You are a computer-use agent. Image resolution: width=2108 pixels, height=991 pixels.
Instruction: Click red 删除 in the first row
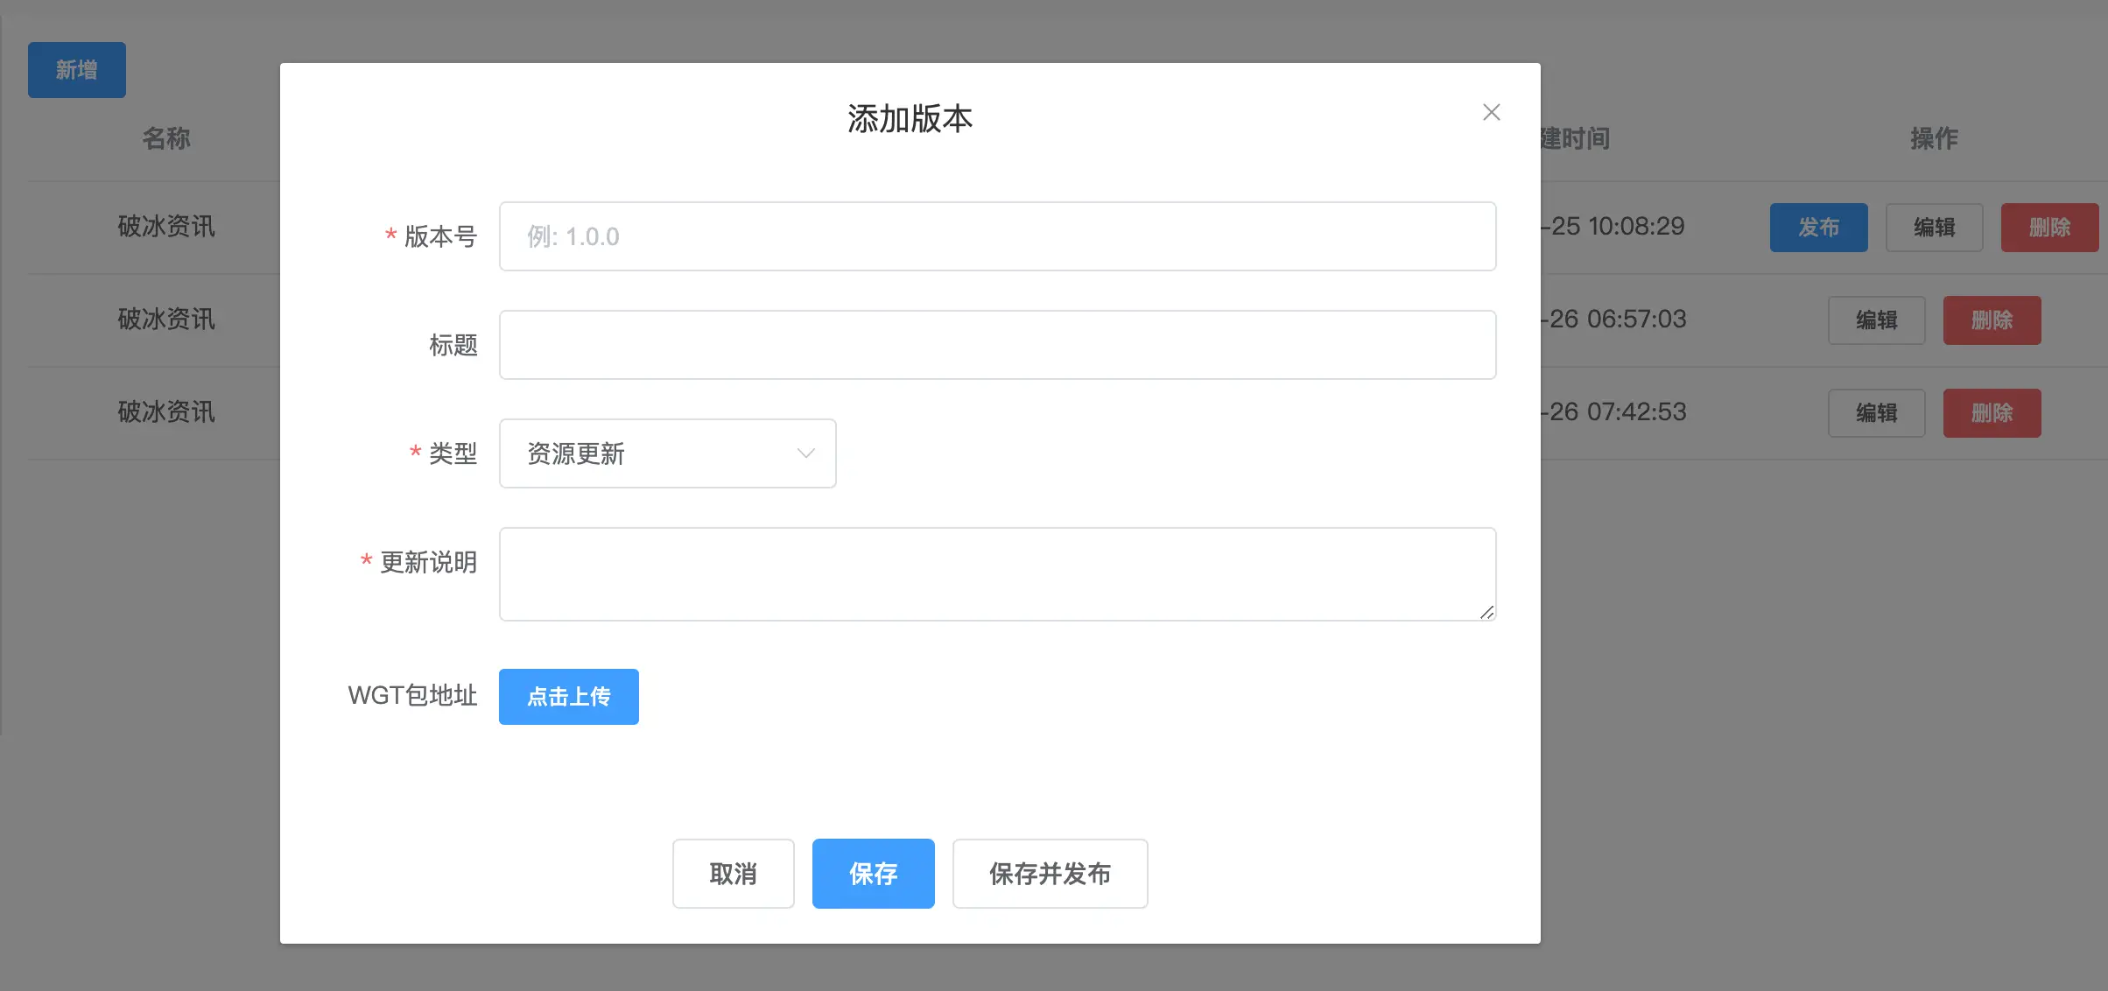coord(2048,228)
